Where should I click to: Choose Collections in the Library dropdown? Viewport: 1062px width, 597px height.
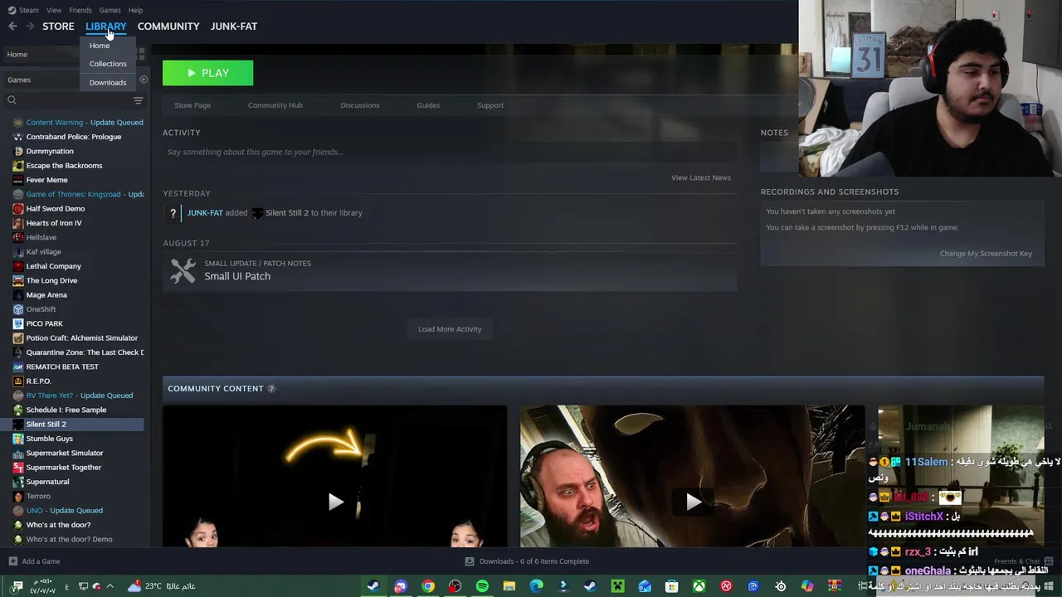click(x=108, y=64)
